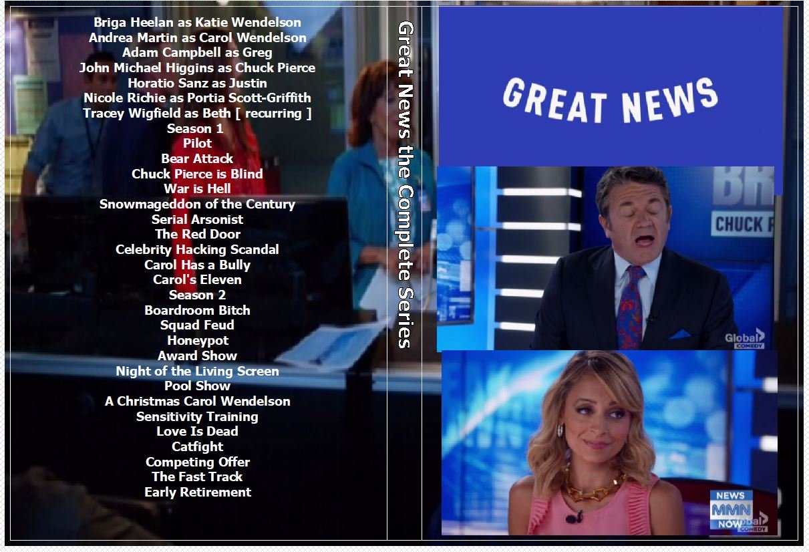Click 'The Fast Track' episode title
Image resolution: width=809 pixels, height=552 pixels.
197,477
